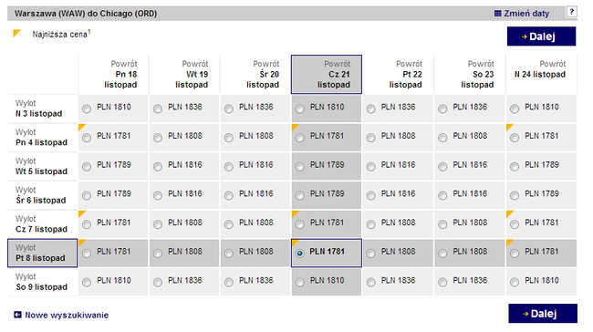Viewport: 593px width, 332px height.
Task: Click the bottom Dalej button
Action: [543, 314]
